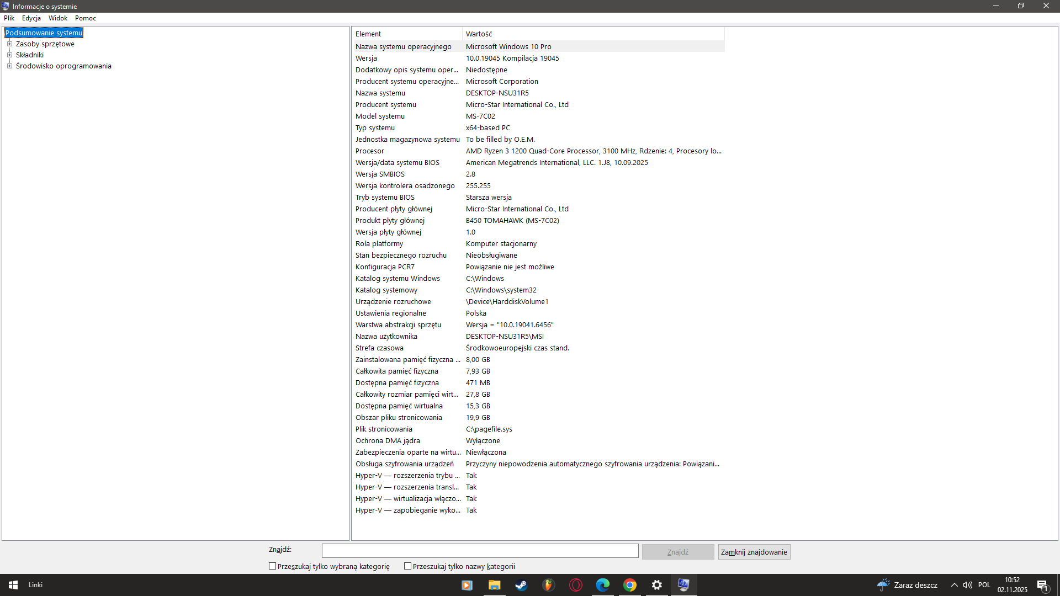Switch the POL keyboard language indicator

coord(984,585)
